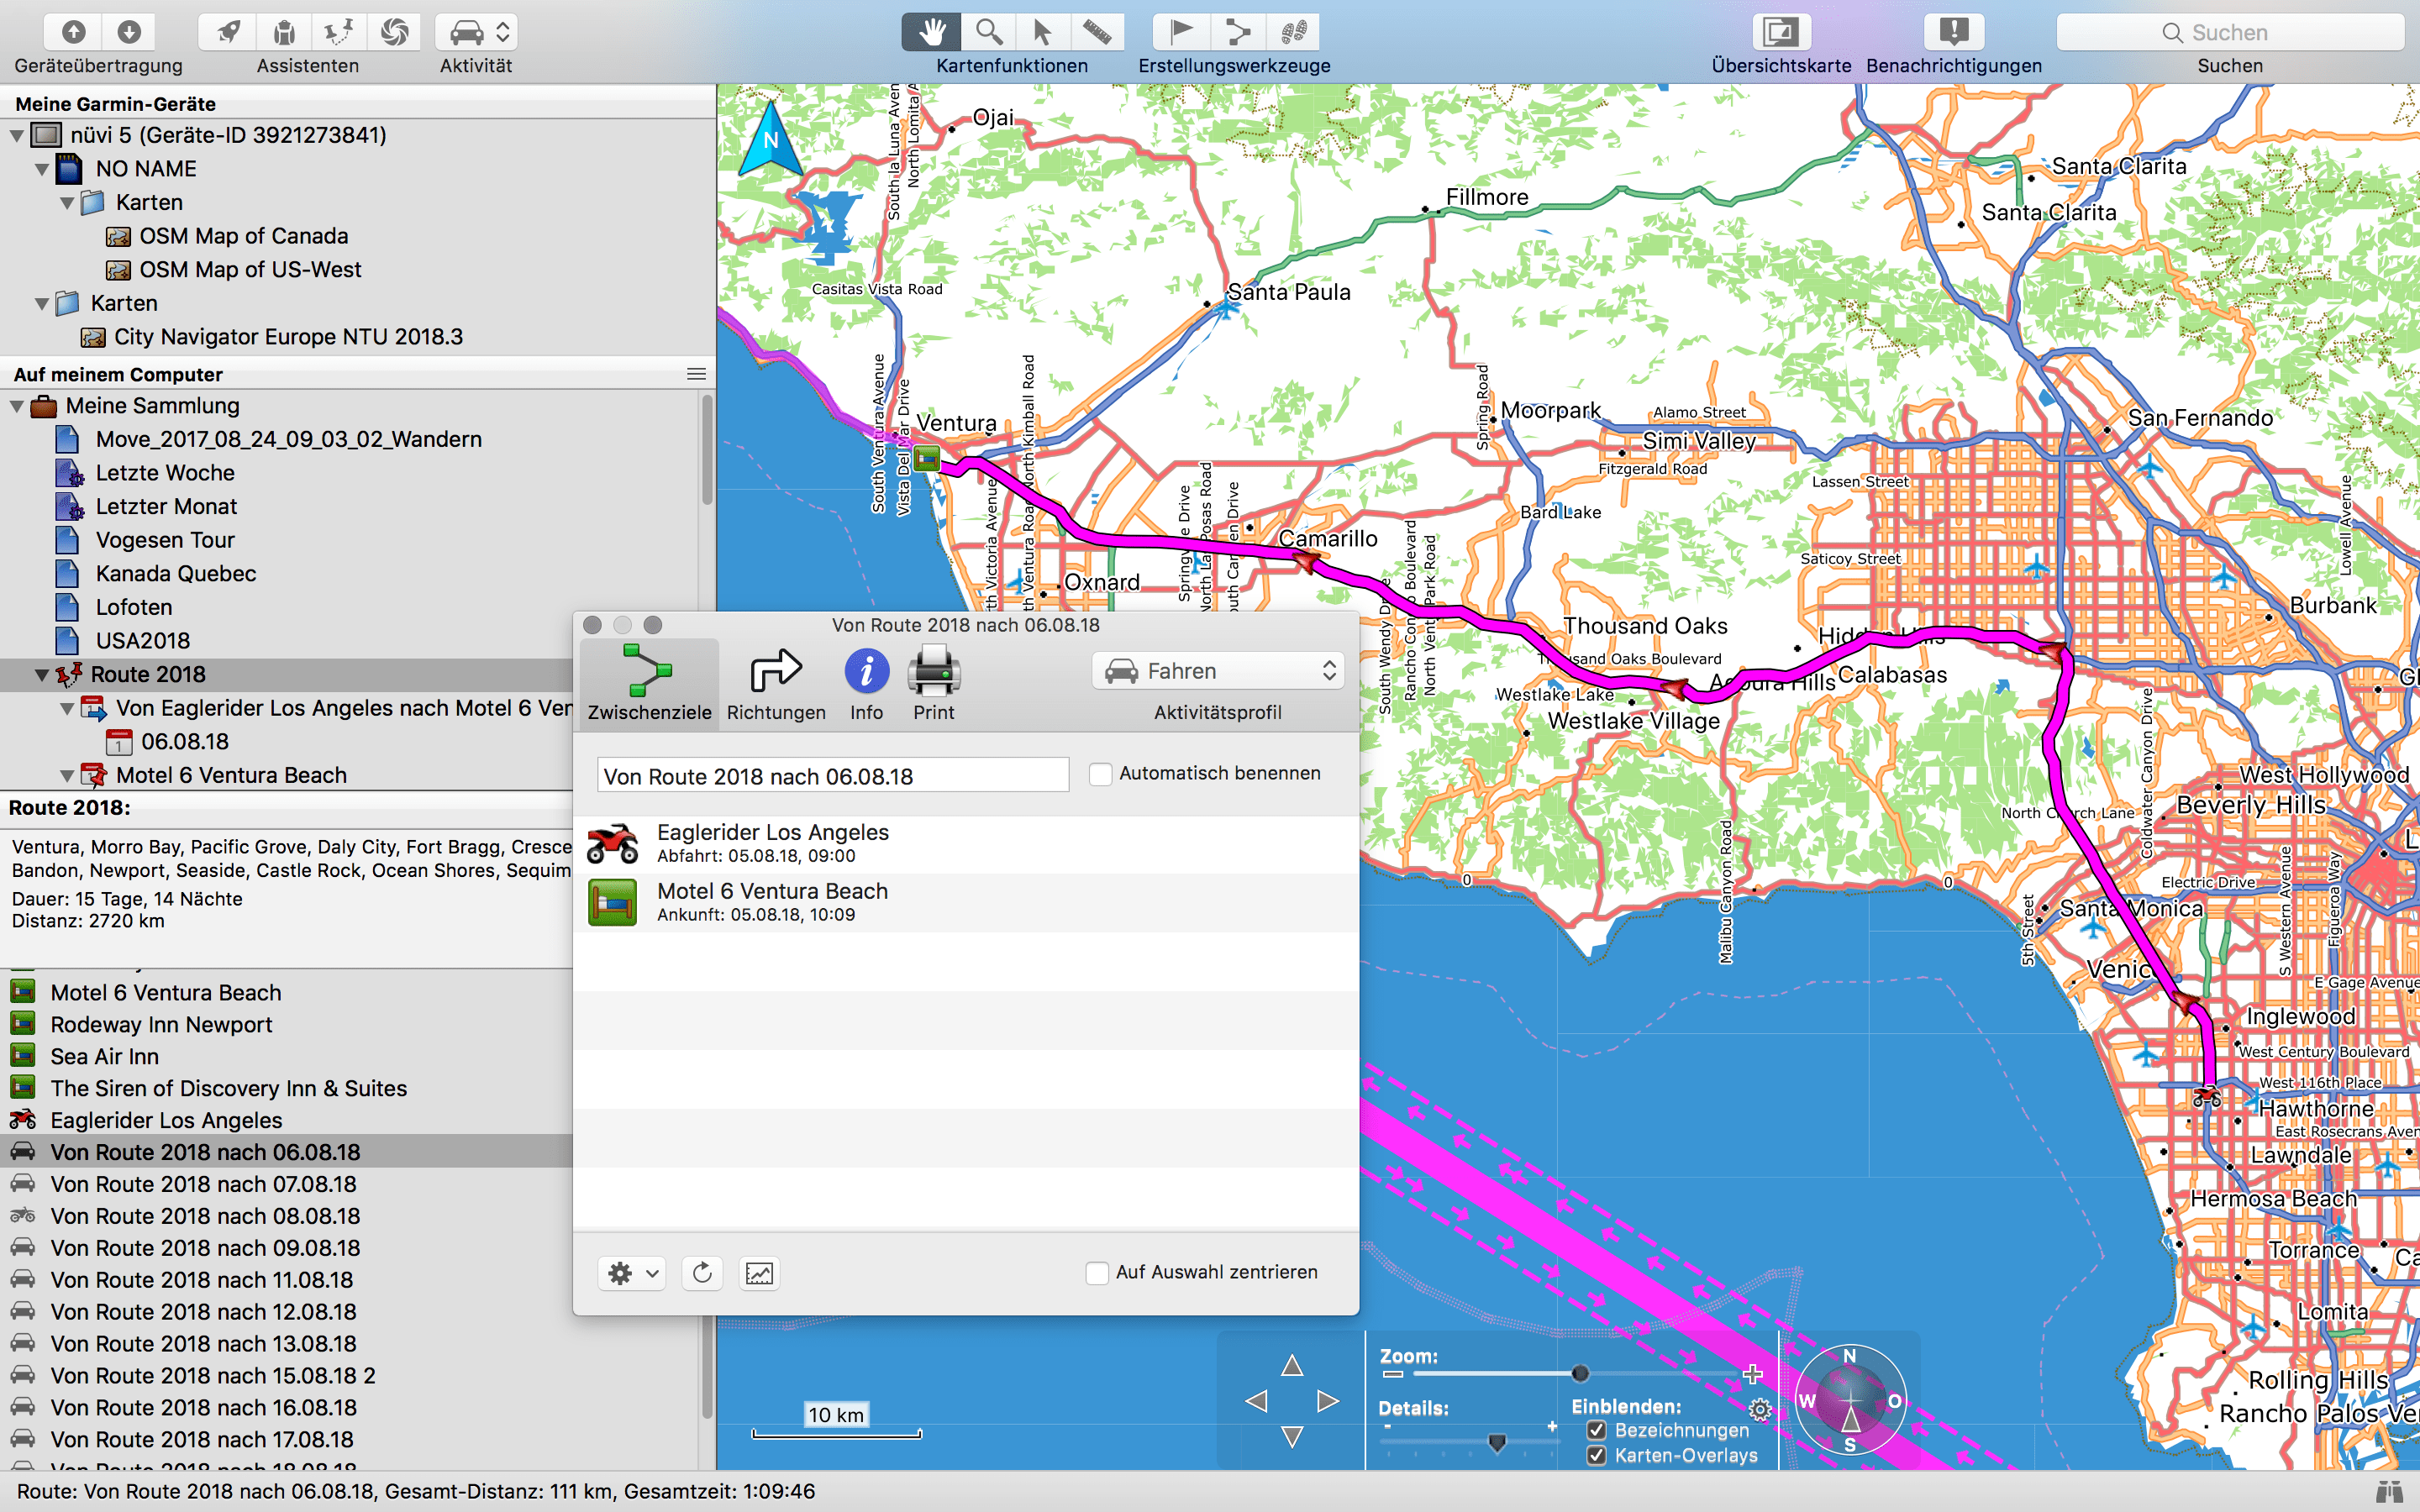The width and height of the screenshot is (2420, 1512).
Task: Switch to Zwischenziele tab
Action: (x=649, y=684)
